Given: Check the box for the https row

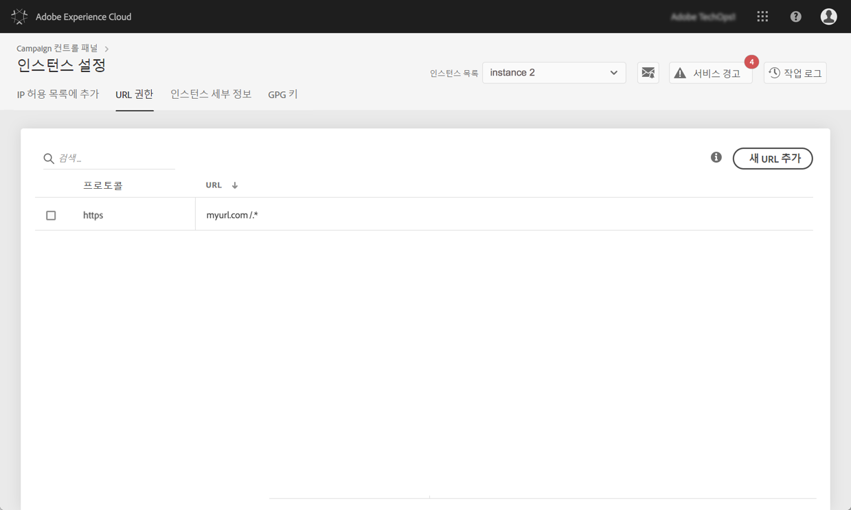Looking at the screenshot, I should [51, 216].
